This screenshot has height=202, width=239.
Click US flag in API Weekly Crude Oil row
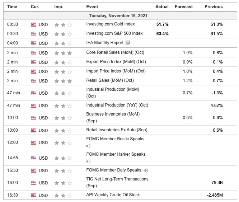coord(34,195)
